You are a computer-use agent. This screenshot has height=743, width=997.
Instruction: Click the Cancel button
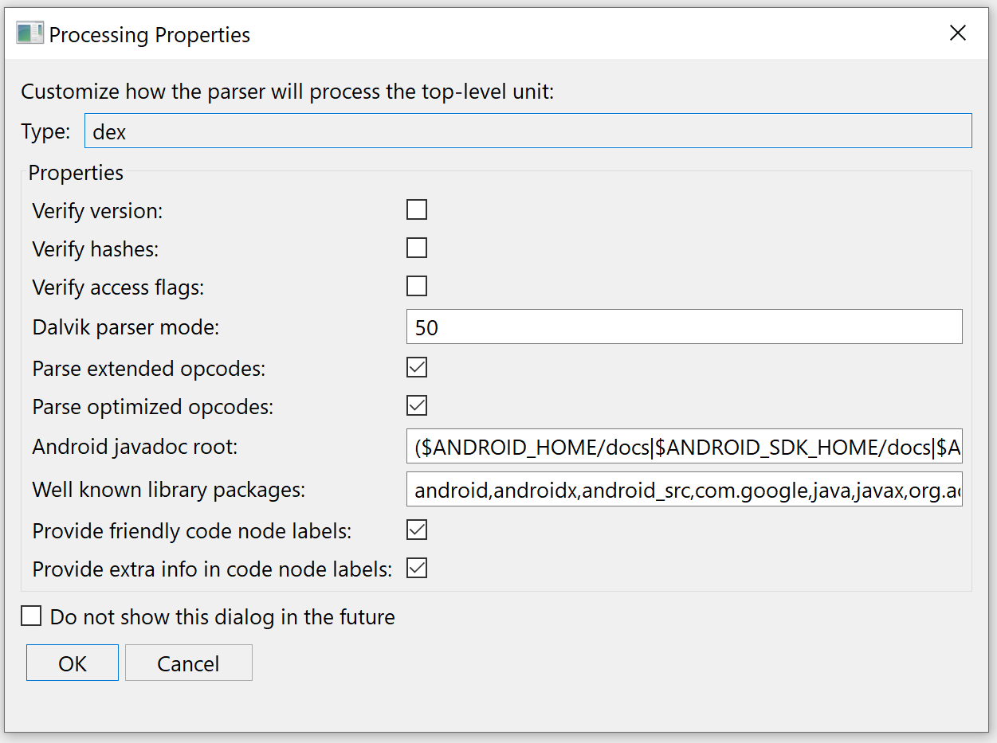pos(188,663)
